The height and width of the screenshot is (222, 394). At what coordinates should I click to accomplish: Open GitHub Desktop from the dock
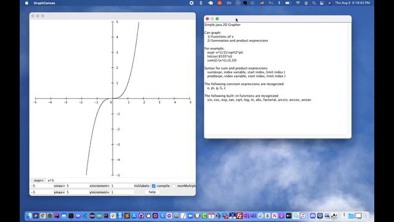(141, 216)
